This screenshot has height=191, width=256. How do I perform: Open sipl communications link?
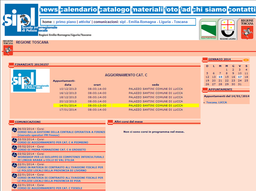click(122, 22)
